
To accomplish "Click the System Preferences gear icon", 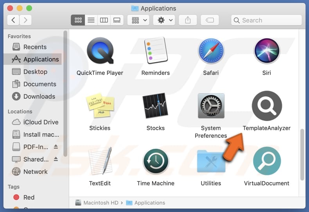I will pyautogui.click(x=211, y=105).
